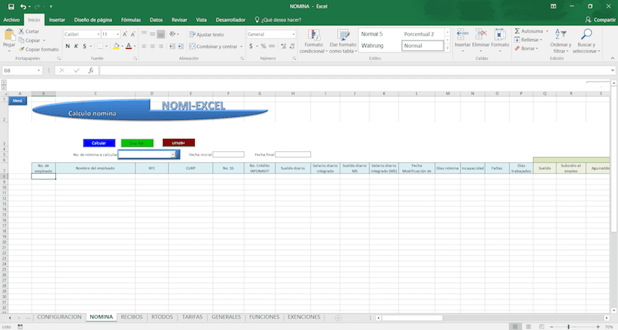Open No. de nómina a calcular combo box

[173, 155]
